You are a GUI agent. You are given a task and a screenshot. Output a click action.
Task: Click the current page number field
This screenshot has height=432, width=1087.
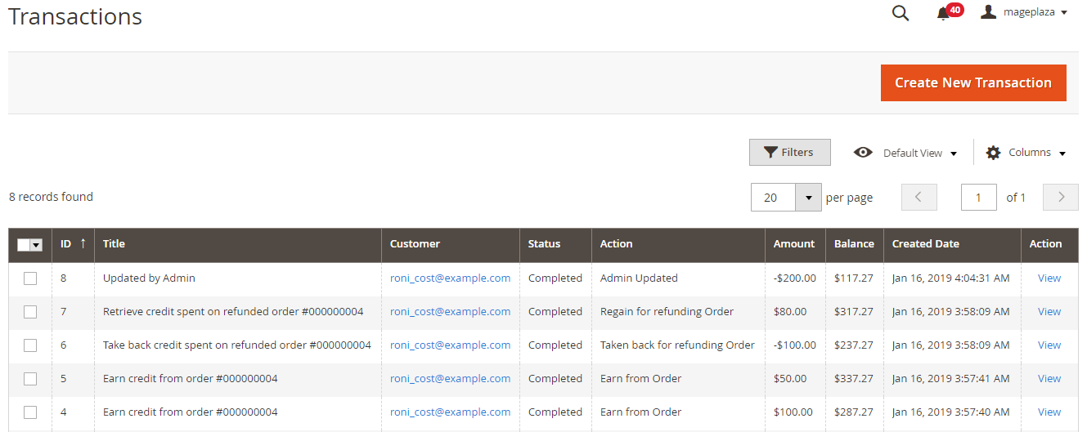point(978,197)
